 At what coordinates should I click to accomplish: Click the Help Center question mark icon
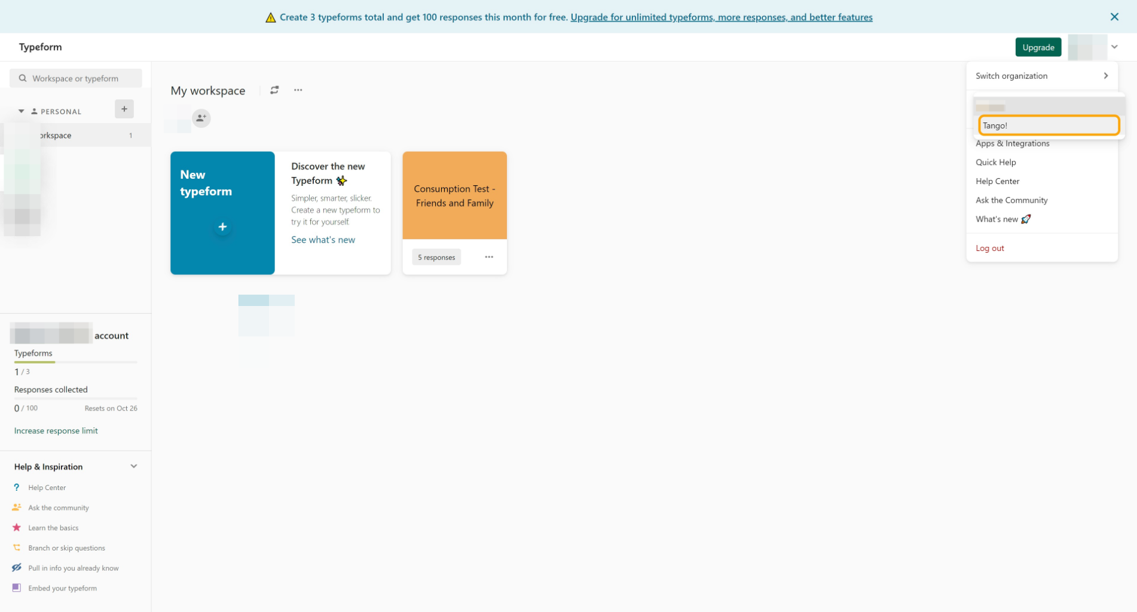click(x=17, y=487)
